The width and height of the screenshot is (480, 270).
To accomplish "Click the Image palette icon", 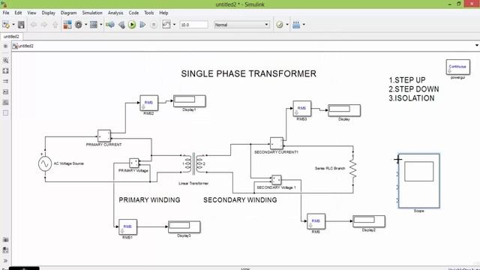I will pos(5,102).
